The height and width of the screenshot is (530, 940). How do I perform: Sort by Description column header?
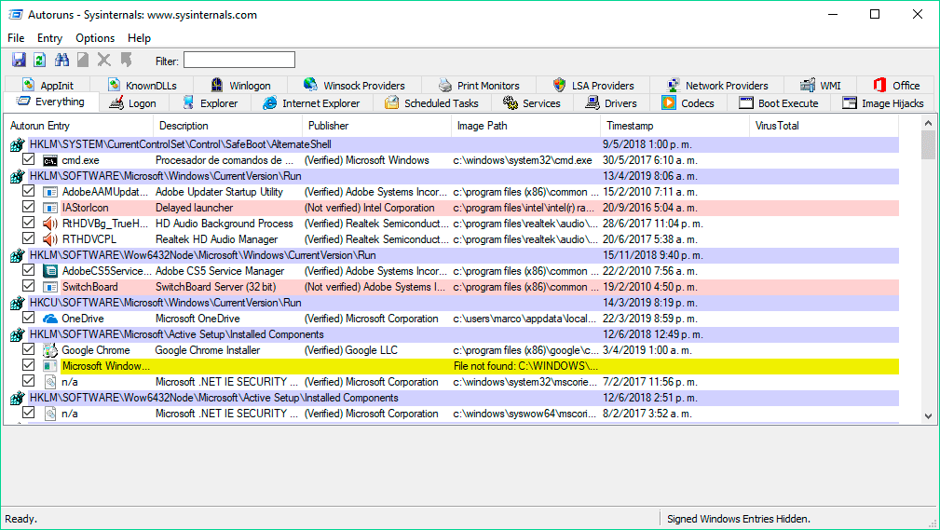[228, 126]
